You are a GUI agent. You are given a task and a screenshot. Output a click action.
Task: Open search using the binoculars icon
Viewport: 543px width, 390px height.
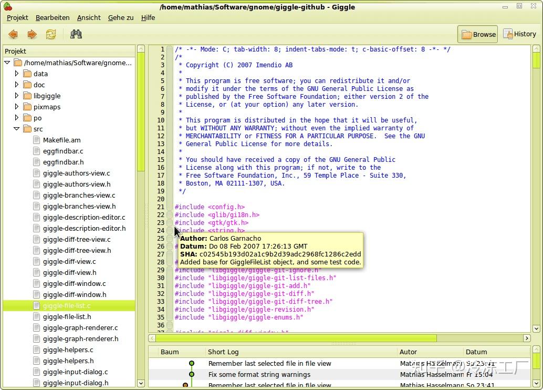(x=76, y=34)
